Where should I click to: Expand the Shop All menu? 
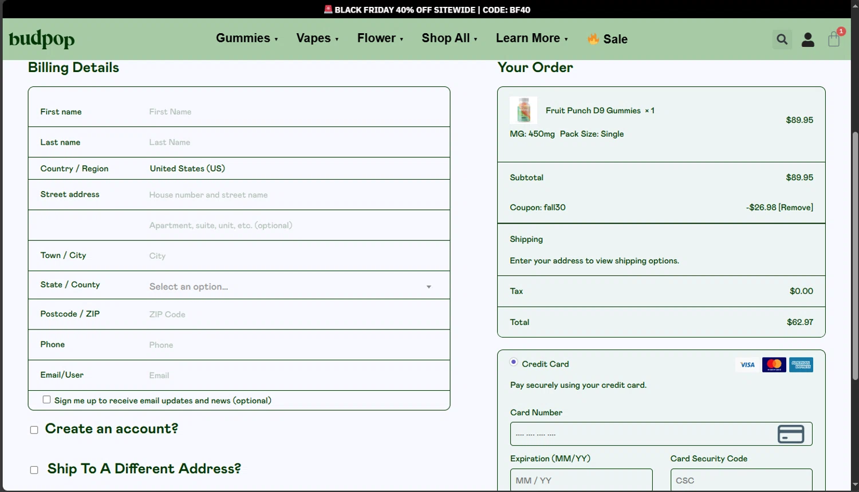coord(450,38)
